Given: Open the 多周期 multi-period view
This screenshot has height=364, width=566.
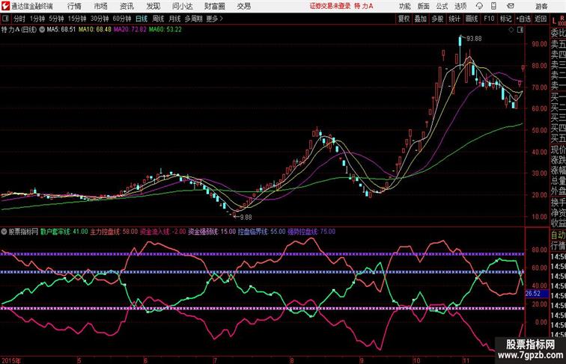Looking at the screenshot, I should (193, 19).
